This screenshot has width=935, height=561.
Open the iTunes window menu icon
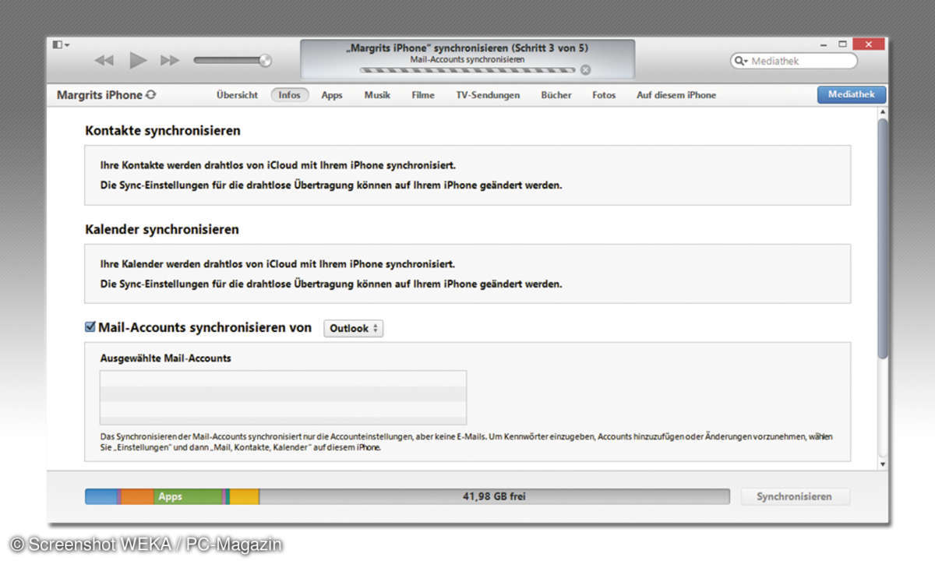61,45
